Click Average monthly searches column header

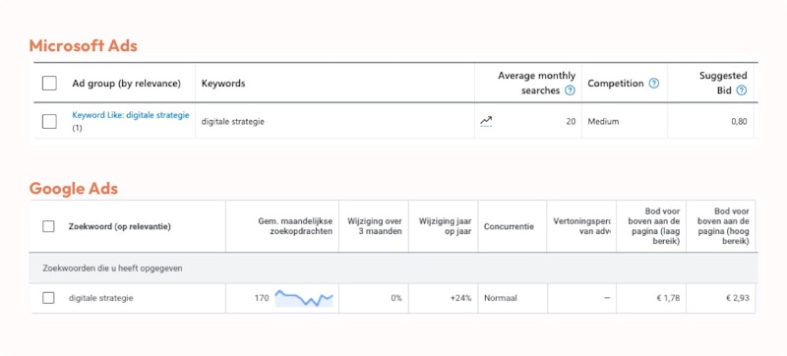click(536, 84)
